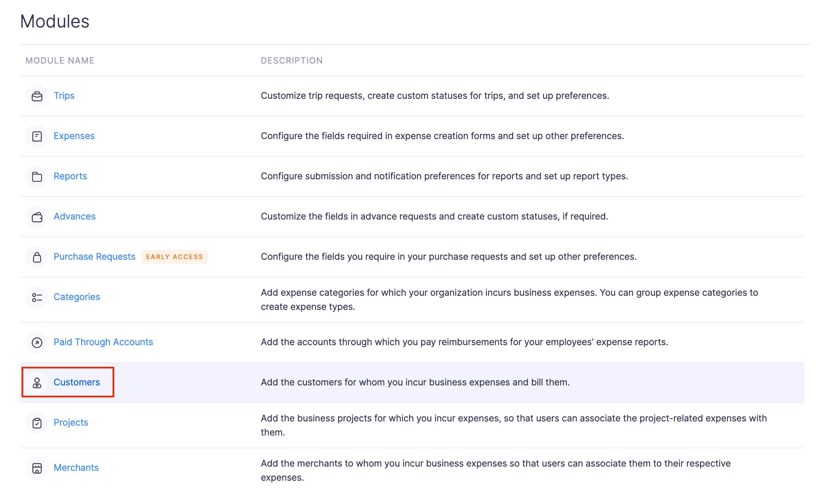Click the Purchase Requests bag icon
Screen dimensions: 822x492
(37, 257)
